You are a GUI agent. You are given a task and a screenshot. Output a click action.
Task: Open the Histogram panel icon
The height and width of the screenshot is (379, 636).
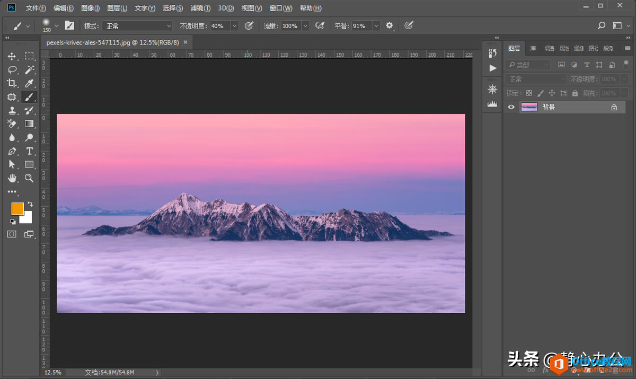coord(492,104)
